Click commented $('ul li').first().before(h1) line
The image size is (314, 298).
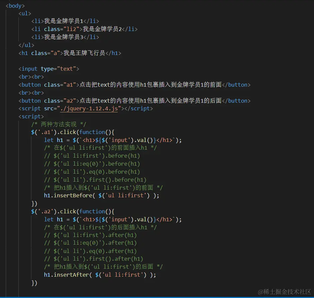(95, 180)
